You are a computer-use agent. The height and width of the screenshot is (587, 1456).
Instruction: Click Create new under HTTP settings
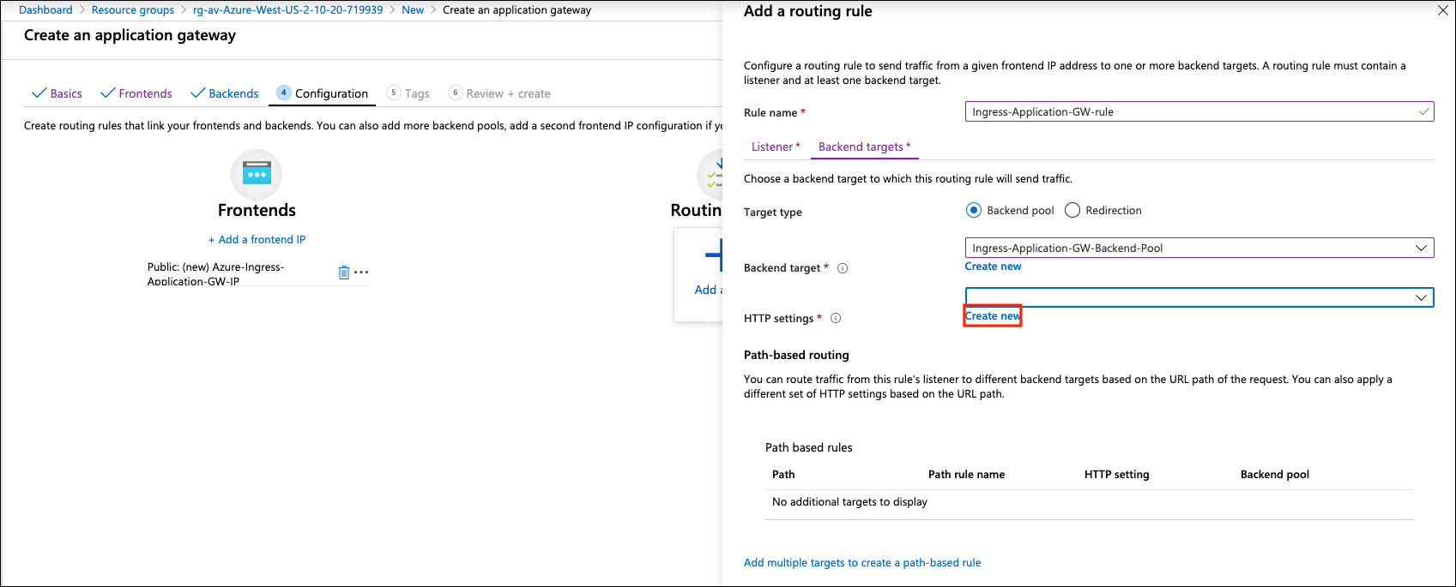coord(993,316)
